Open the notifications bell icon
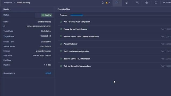This screenshot has height=96, width=171. [103, 3]
